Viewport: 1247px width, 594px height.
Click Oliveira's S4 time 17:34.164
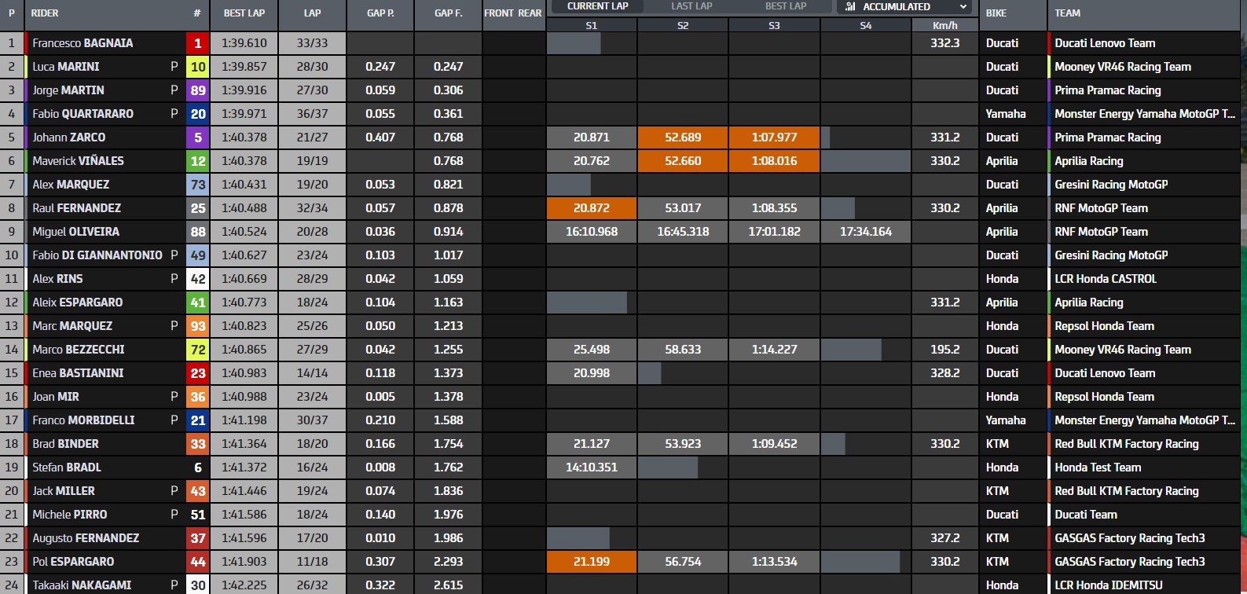tap(865, 232)
